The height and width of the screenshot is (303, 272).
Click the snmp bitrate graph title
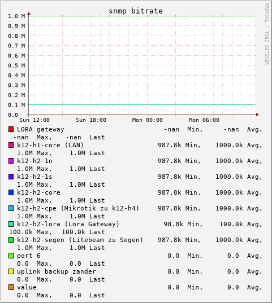136,11
